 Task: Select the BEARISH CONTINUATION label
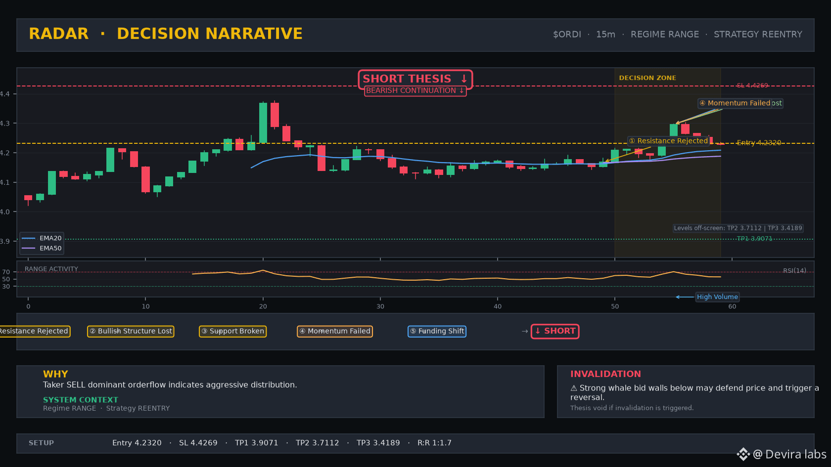[415, 91]
